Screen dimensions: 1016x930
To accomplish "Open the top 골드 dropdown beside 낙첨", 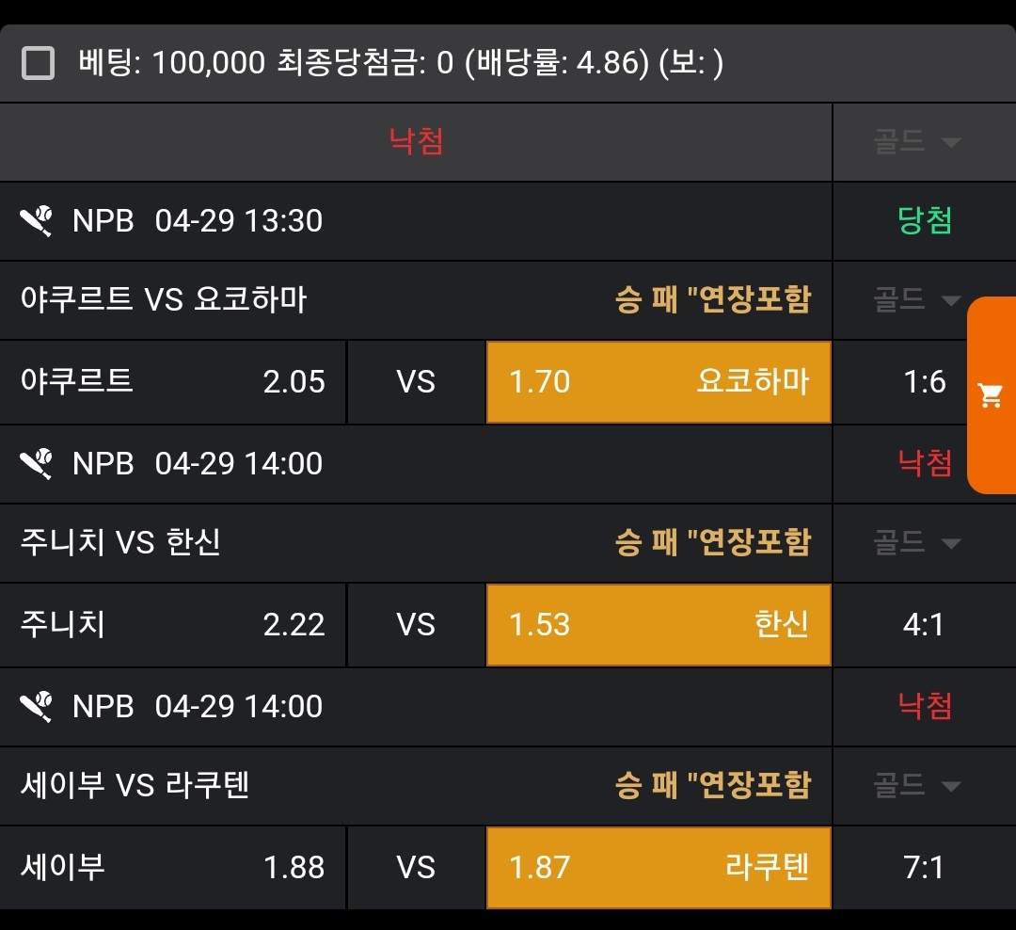I will (916, 142).
